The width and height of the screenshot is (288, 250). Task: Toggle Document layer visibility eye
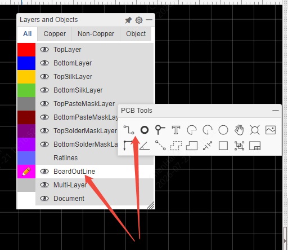(44, 199)
